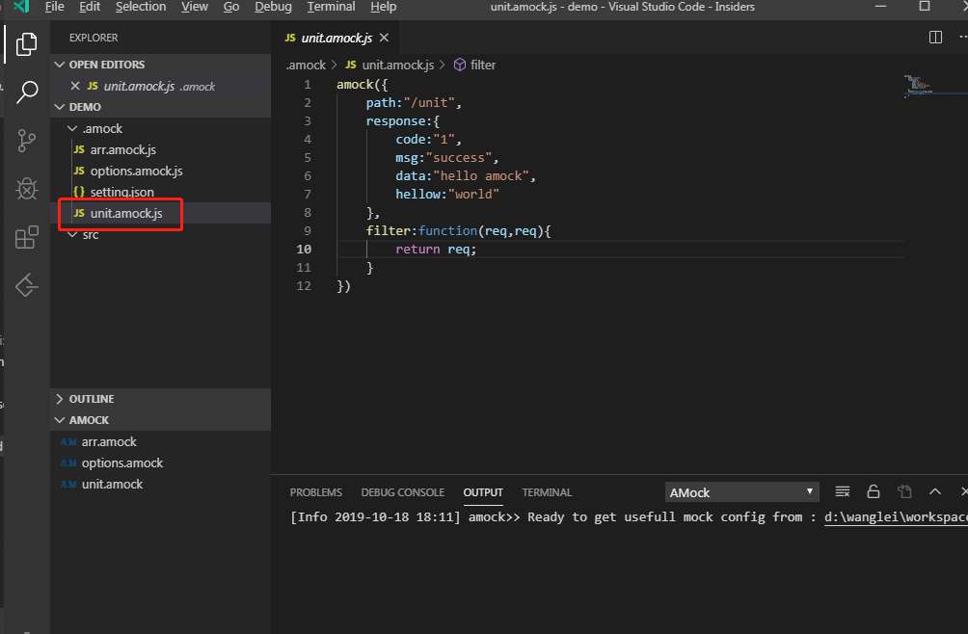This screenshot has width=968, height=634.
Task: Select options.amock in the AMOCK list
Action: pos(160,462)
